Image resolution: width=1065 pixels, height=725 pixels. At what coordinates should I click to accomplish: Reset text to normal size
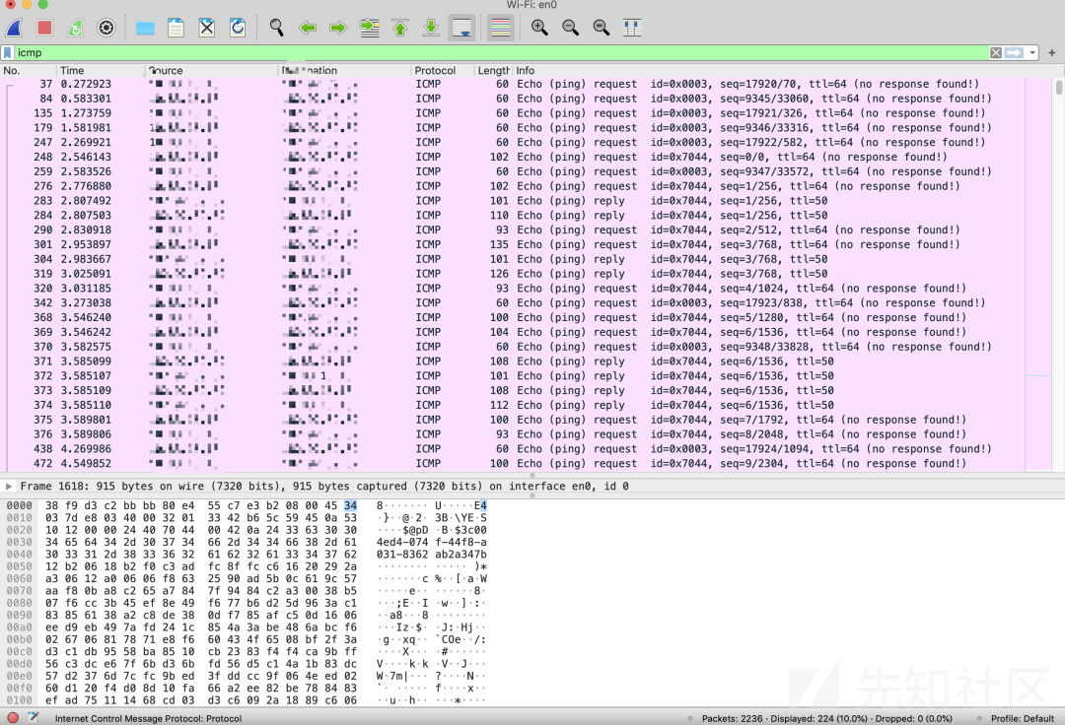coord(602,28)
